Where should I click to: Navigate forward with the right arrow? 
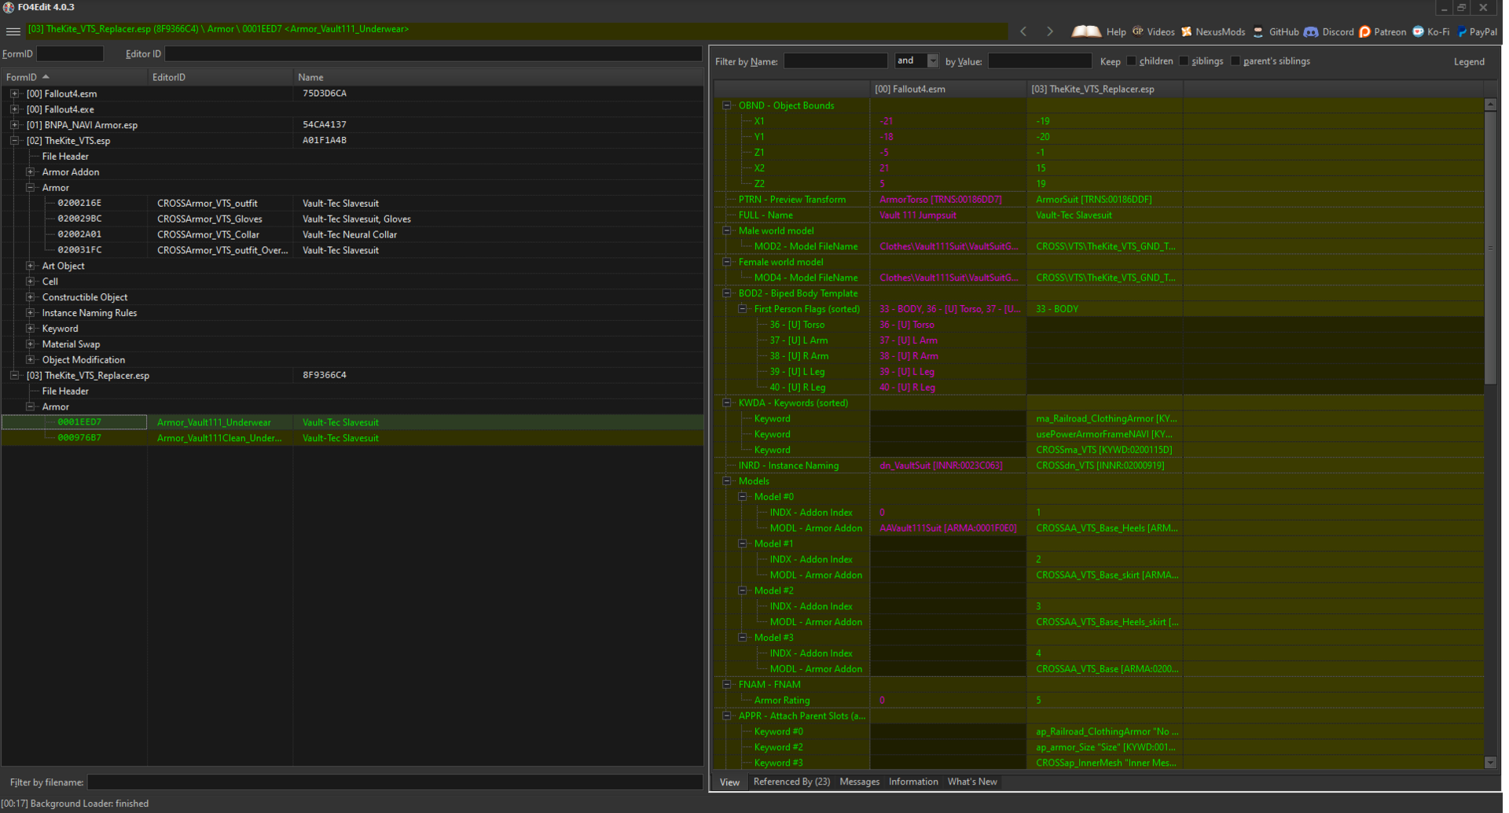[x=1050, y=31]
